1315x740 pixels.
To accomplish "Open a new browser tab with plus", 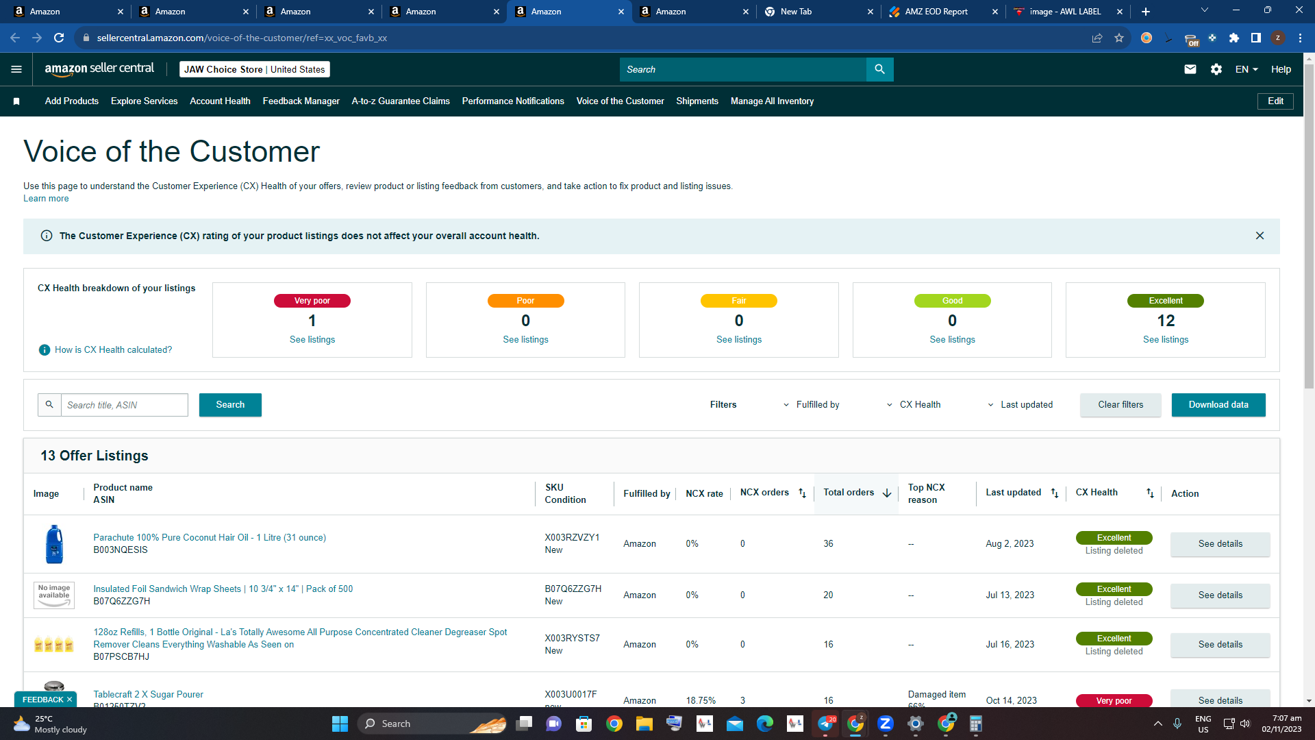I will point(1146,12).
